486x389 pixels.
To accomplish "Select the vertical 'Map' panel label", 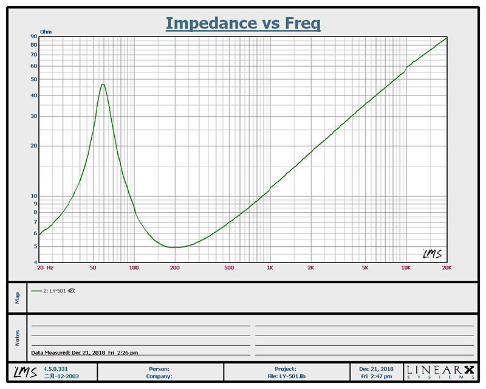I will 17,297.
